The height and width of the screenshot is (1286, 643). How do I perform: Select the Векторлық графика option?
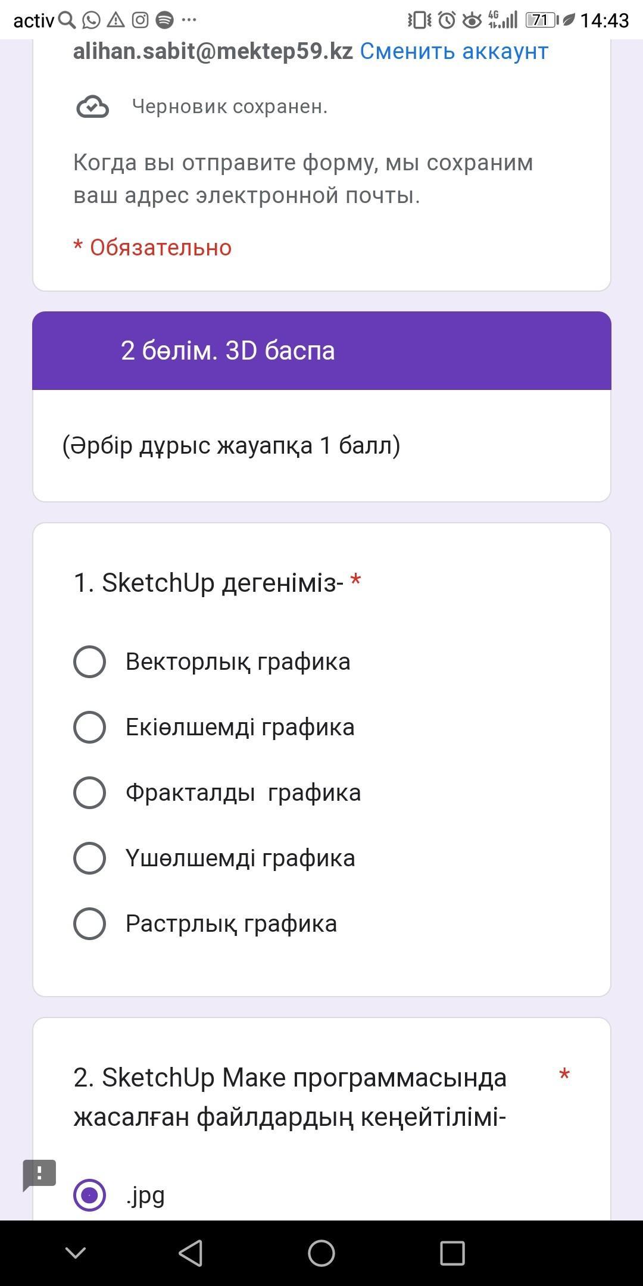click(89, 661)
